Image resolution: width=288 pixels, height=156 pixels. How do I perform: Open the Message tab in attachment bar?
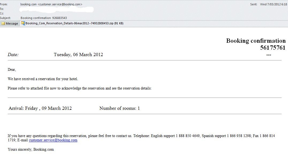tap(10, 24)
